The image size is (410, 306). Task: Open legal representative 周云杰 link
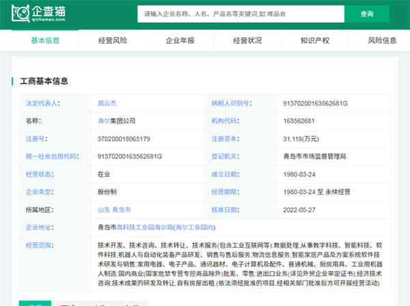[x=107, y=104]
